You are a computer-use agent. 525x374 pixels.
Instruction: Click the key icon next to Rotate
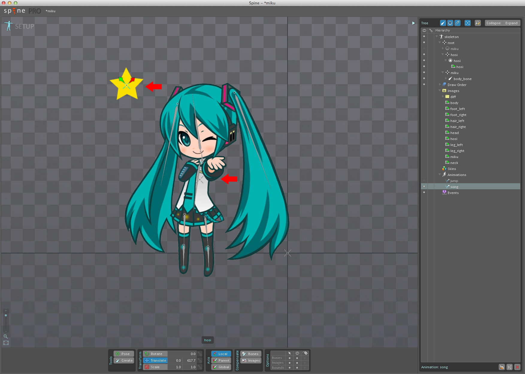pyautogui.click(x=200, y=354)
